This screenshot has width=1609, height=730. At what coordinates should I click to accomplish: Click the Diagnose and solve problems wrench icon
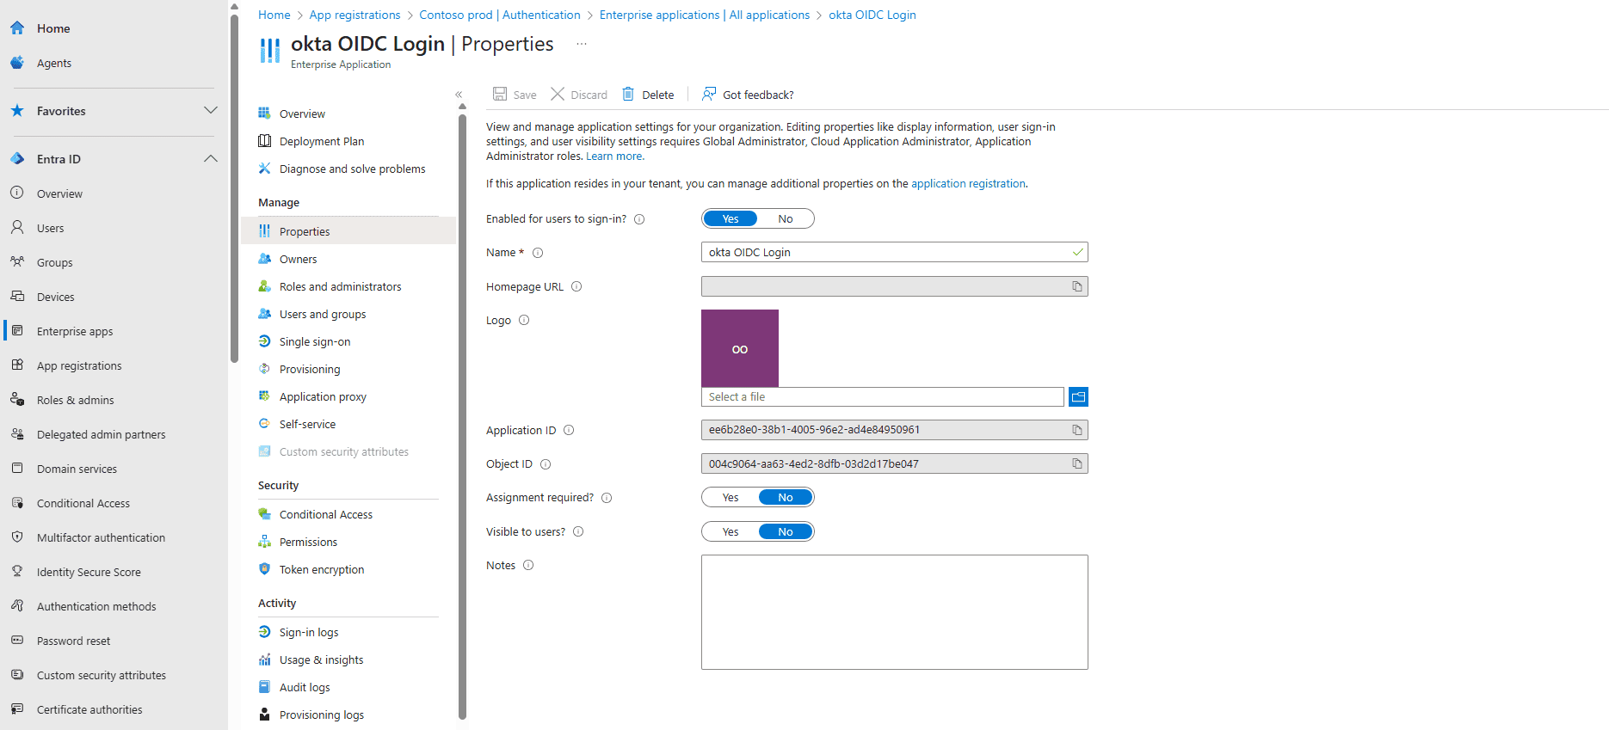click(265, 169)
